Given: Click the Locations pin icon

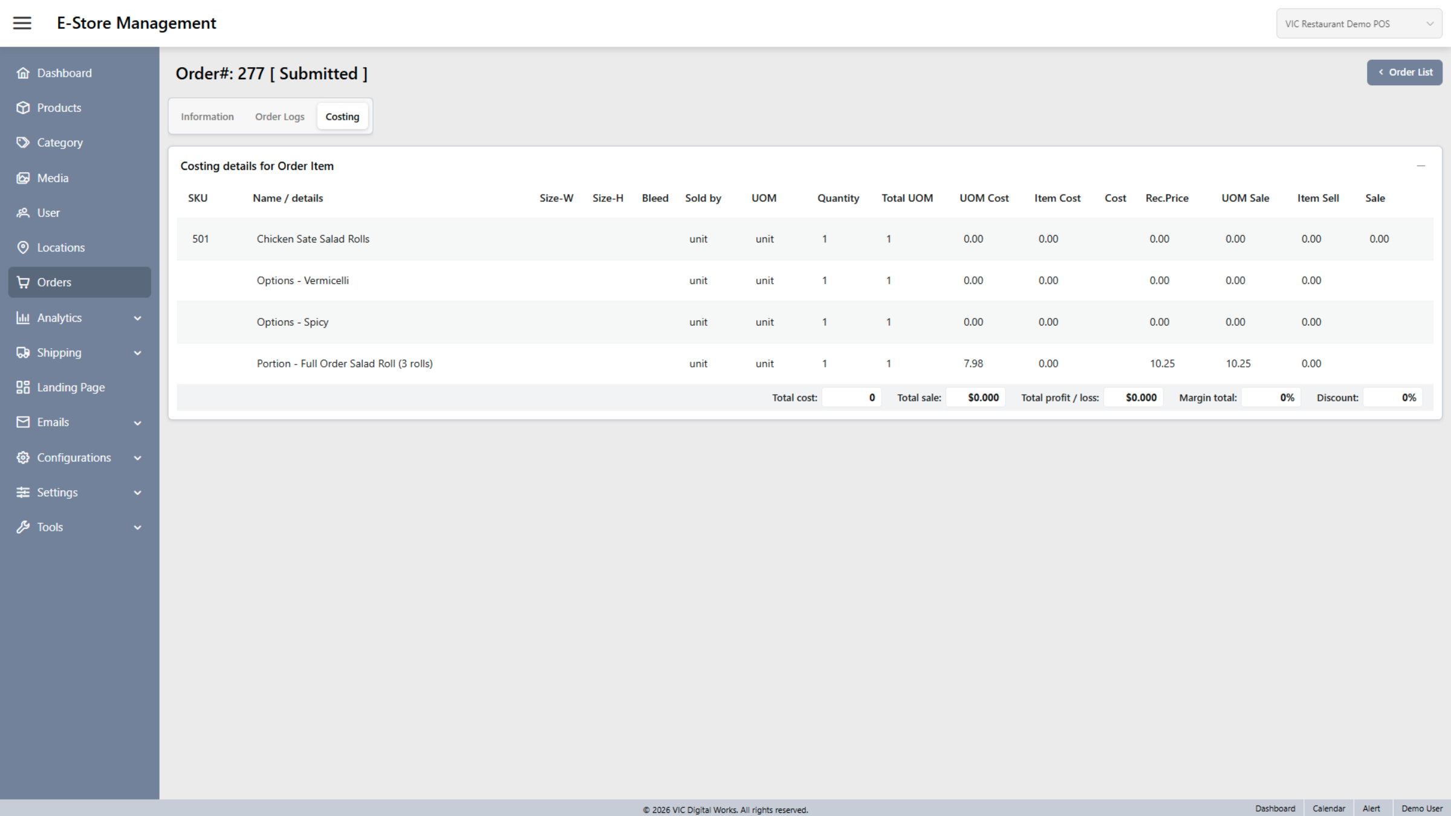Looking at the screenshot, I should point(23,247).
